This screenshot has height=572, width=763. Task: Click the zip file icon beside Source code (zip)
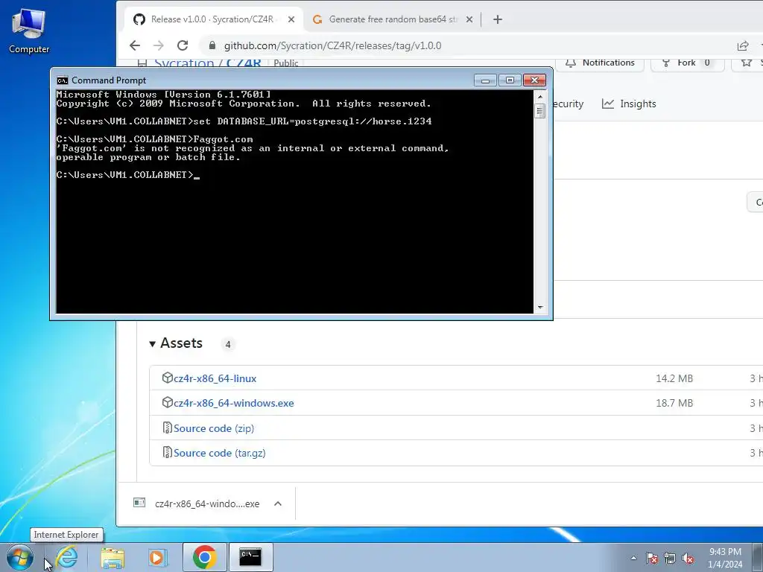pyautogui.click(x=167, y=428)
